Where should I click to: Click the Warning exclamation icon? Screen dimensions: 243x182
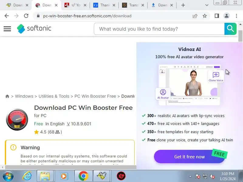13,147
